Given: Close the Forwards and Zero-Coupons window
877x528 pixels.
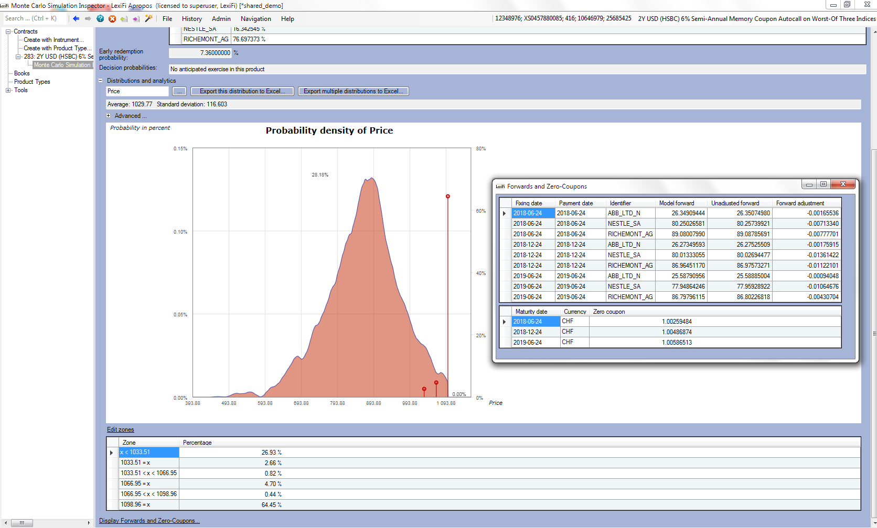Looking at the screenshot, I should point(843,184).
